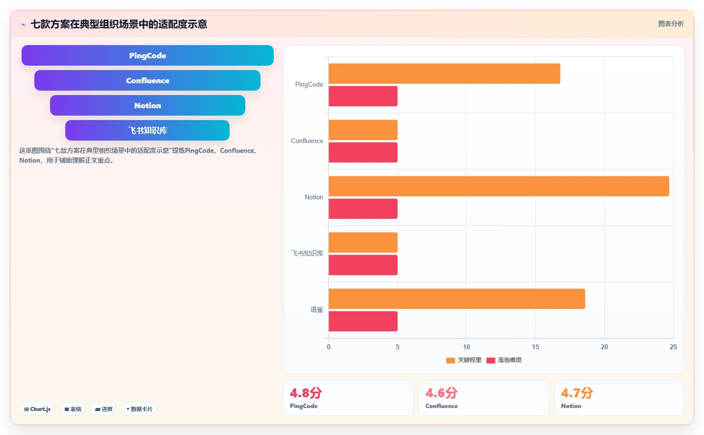The height and width of the screenshot is (435, 704).
Task: Click the x-axis tick value 25
Action: [x=673, y=347]
